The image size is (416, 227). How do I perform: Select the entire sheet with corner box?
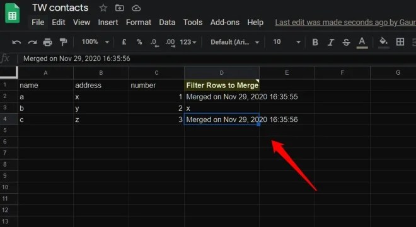pyautogui.click(x=9, y=72)
